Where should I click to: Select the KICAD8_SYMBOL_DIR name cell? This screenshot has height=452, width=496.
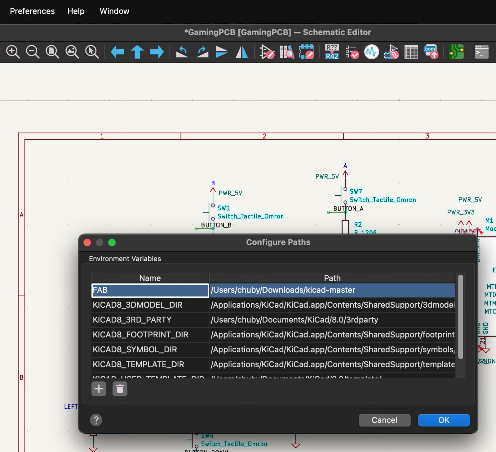click(x=150, y=350)
